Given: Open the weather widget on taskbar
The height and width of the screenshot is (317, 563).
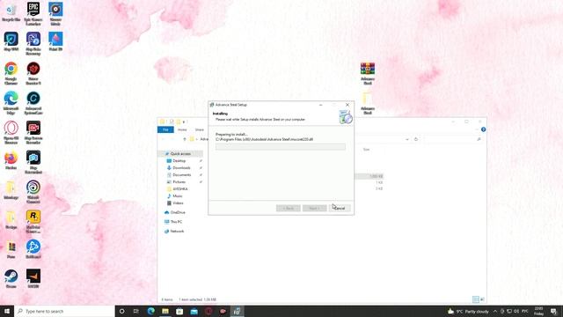Looking at the screenshot, I should (468, 311).
